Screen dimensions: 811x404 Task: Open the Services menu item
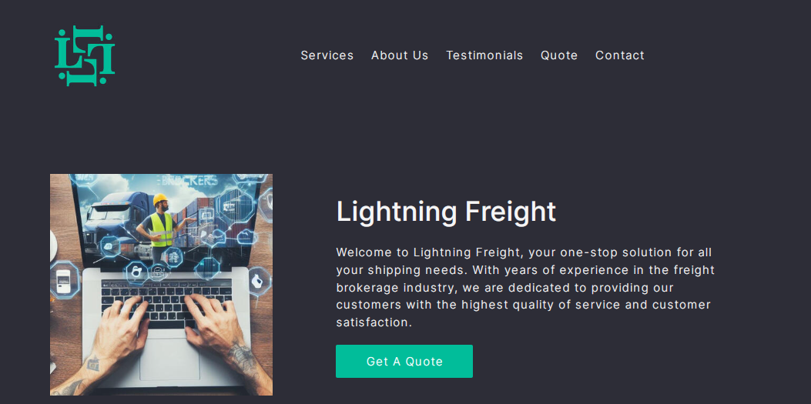(327, 55)
